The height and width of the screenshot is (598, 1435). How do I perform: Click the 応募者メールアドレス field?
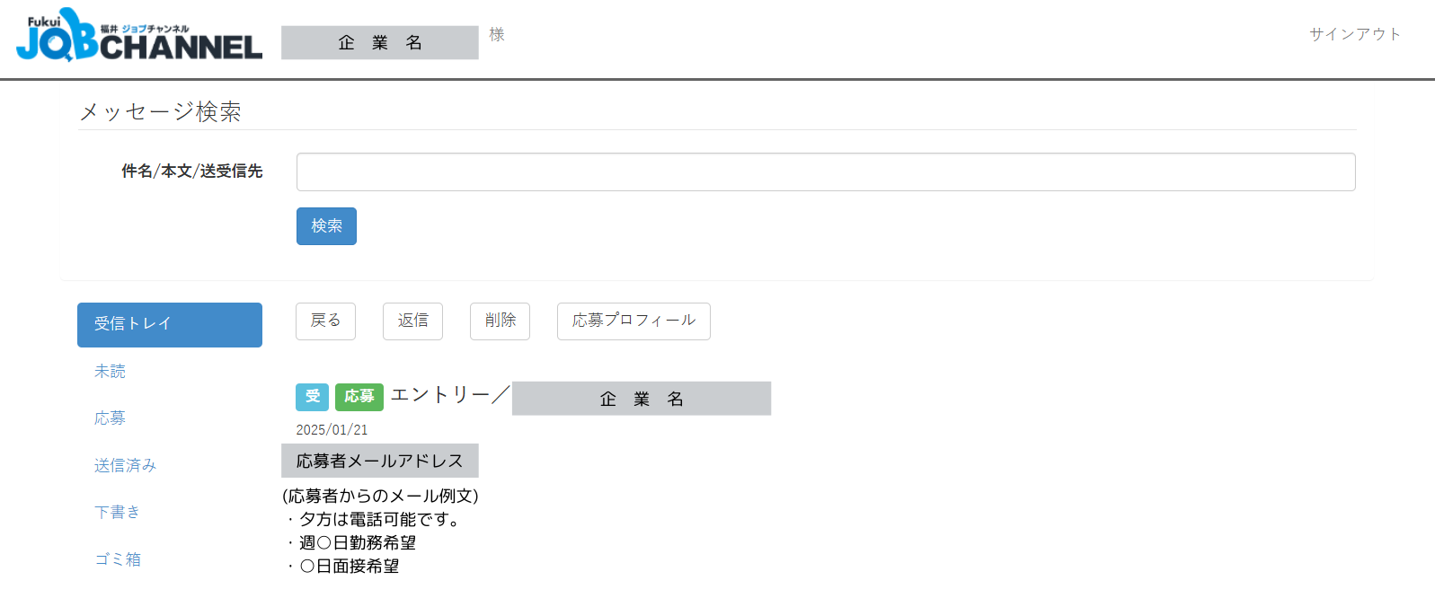click(380, 461)
